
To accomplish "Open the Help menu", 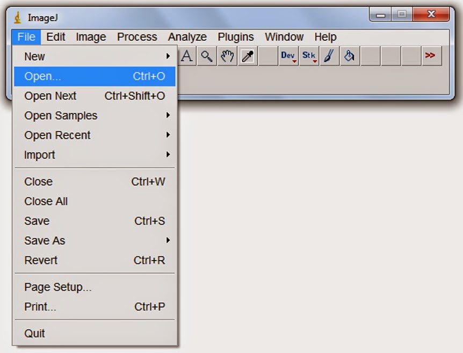I will pos(325,37).
